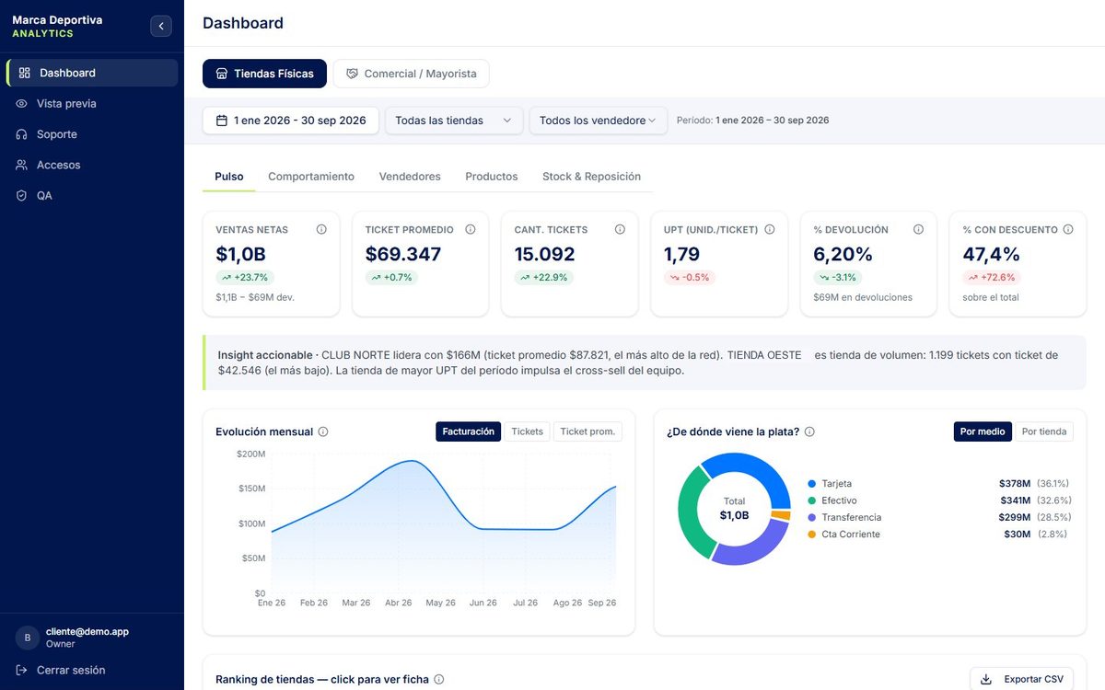1105x690 pixels.
Task: Click the grid icon beside Dashboard
Action: click(x=25, y=73)
